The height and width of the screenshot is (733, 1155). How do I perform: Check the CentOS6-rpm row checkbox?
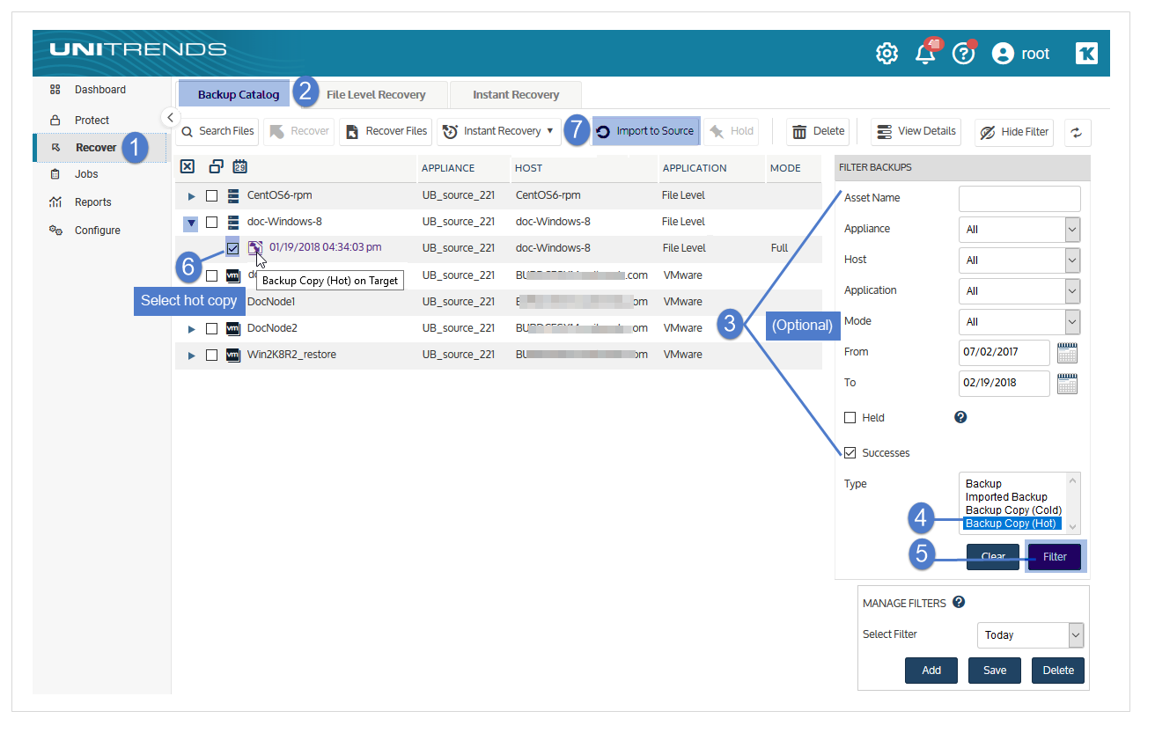pyautogui.click(x=211, y=196)
